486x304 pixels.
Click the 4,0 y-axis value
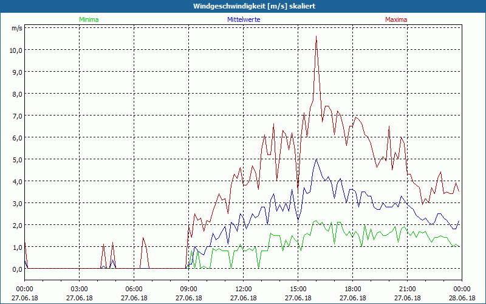pyautogui.click(x=18, y=181)
